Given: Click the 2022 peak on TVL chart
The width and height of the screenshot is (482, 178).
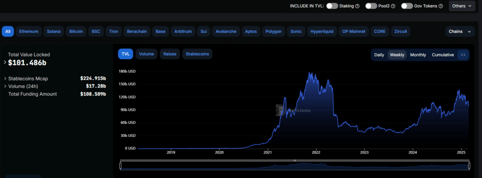Looking at the screenshot, I should pyautogui.click(x=309, y=73).
